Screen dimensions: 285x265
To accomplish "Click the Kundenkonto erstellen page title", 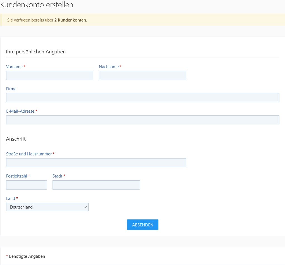I will [37, 5].
